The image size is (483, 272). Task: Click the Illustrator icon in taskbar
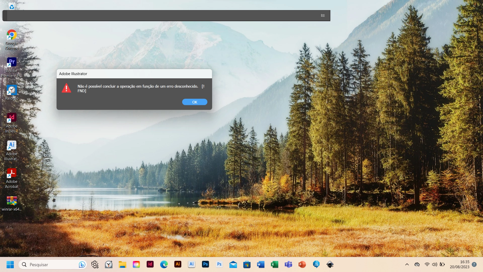point(178,264)
